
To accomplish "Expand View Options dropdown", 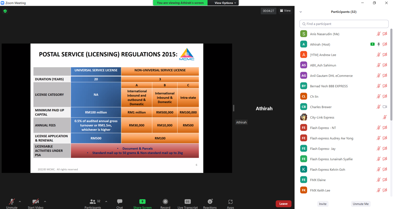I will coord(225,3).
